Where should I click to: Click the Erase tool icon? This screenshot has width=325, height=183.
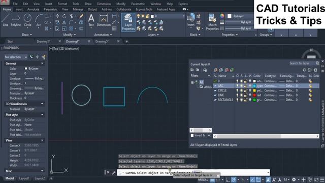point(81,16)
